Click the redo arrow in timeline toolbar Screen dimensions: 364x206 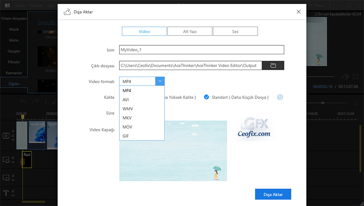[35, 101]
